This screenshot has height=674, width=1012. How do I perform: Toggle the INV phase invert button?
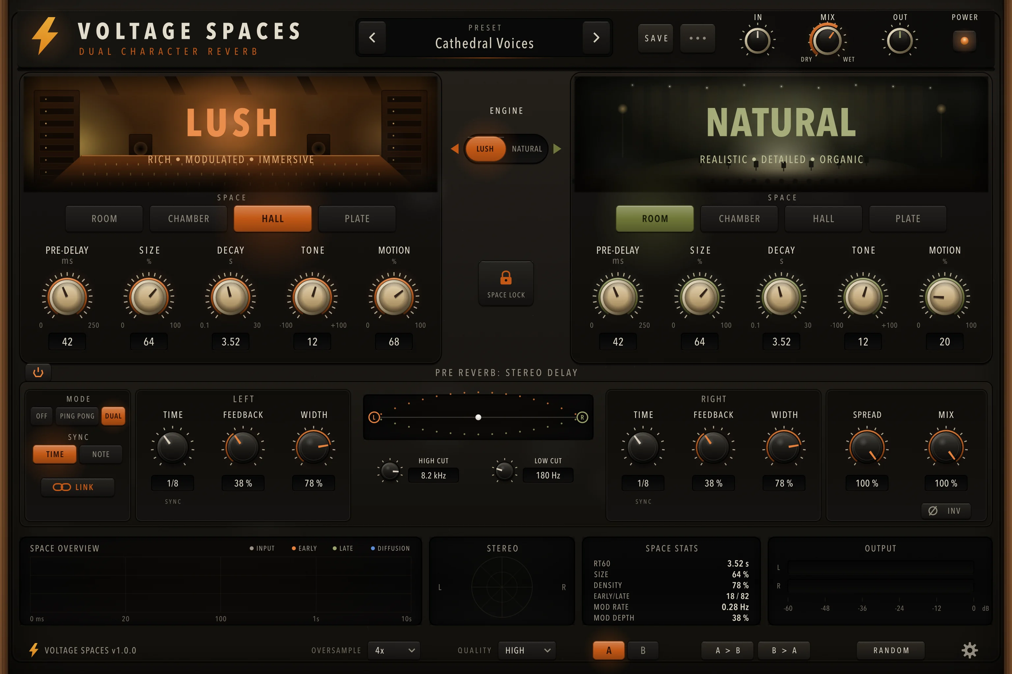click(946, 511)
